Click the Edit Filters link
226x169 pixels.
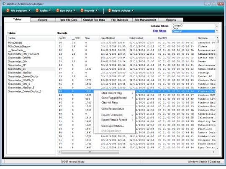pyautogui.click(x=159, y=31)
